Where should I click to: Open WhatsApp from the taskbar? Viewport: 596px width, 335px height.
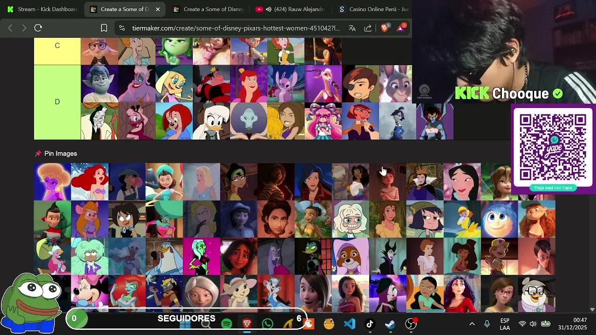(268, 324)
